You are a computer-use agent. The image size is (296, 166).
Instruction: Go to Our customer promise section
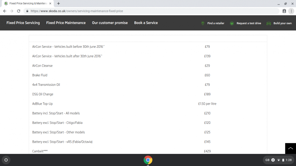[110, 23]
